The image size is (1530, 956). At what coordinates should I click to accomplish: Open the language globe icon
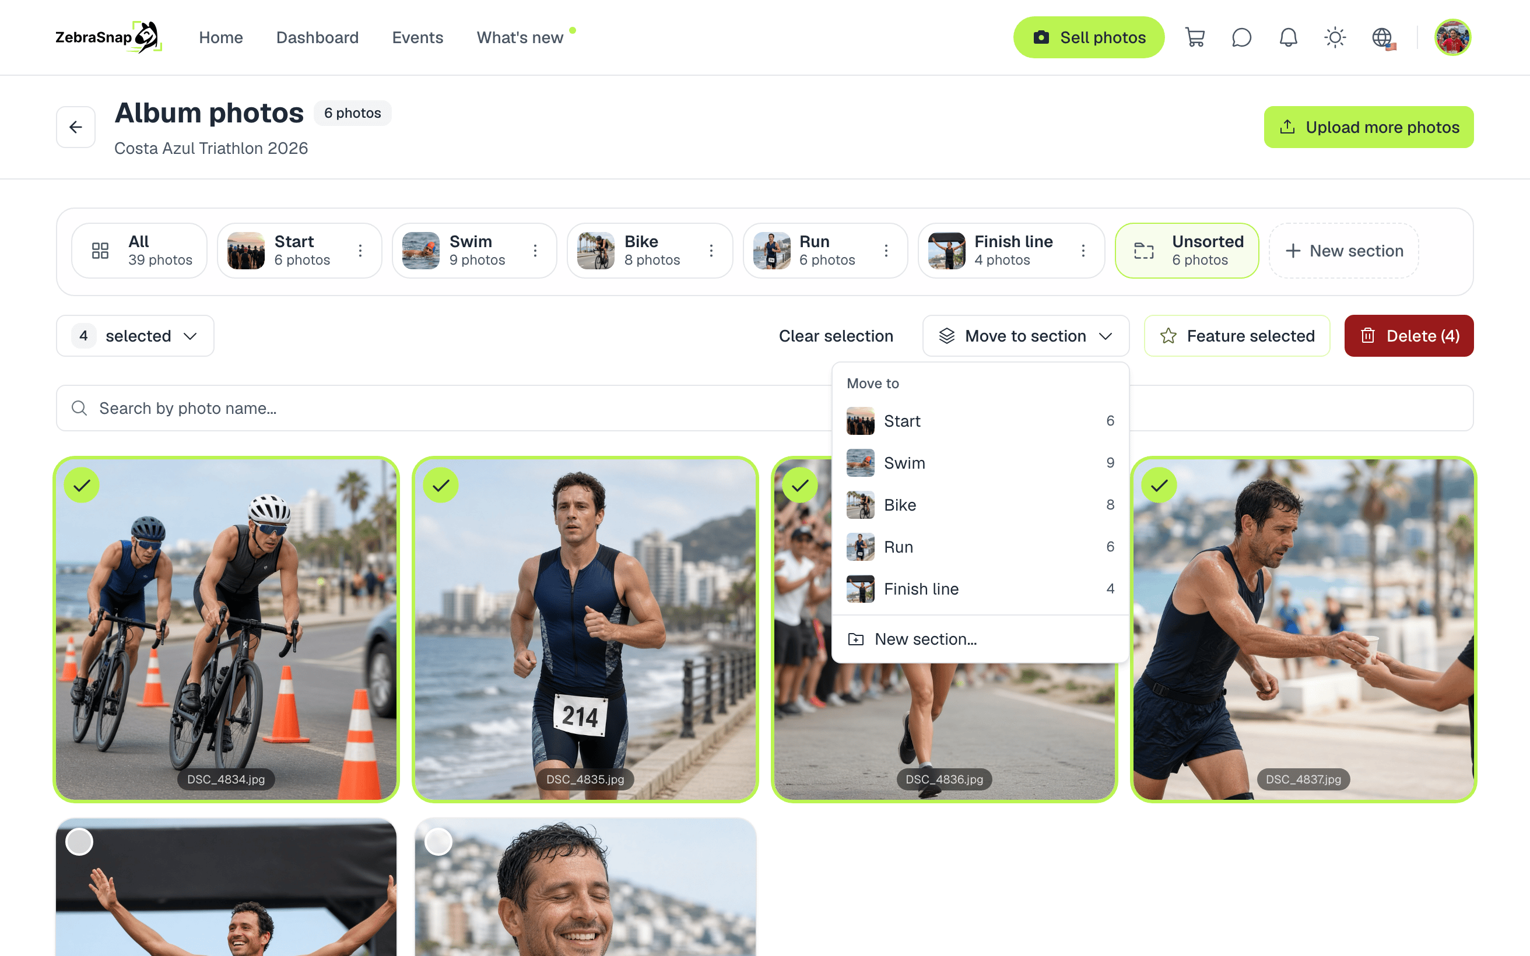tap(1383, 38)
